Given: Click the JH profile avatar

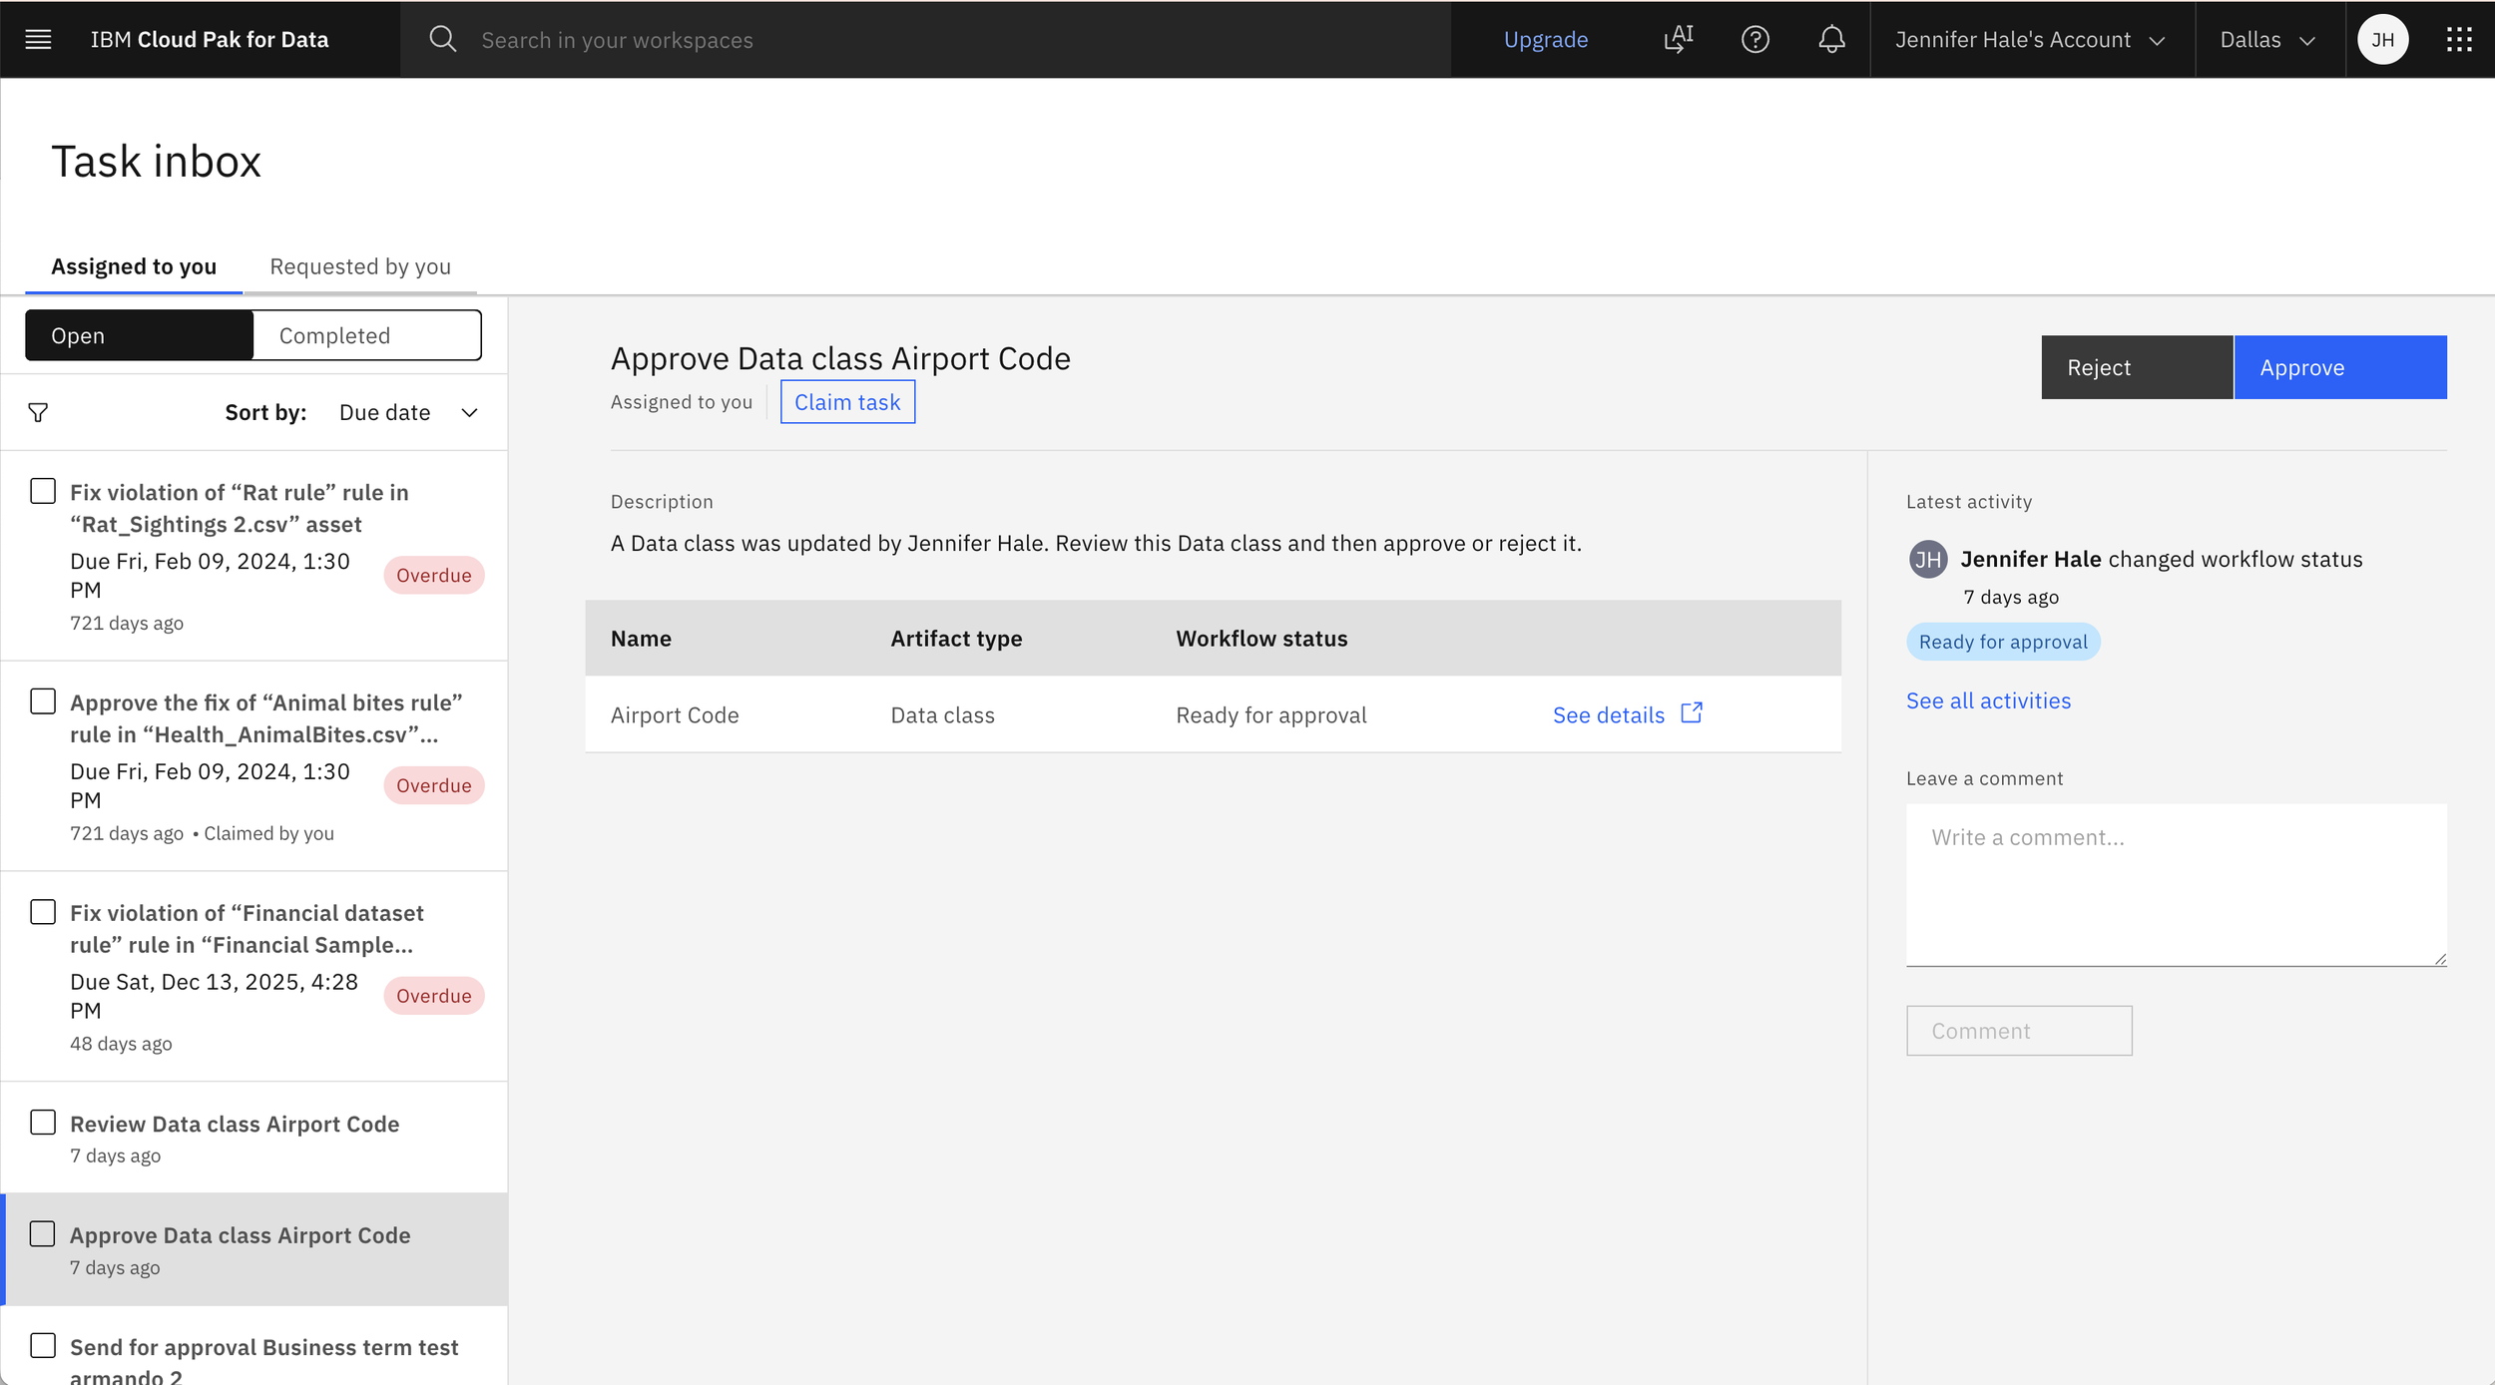Looking at the screenshot, I should tap(2382, 40).
